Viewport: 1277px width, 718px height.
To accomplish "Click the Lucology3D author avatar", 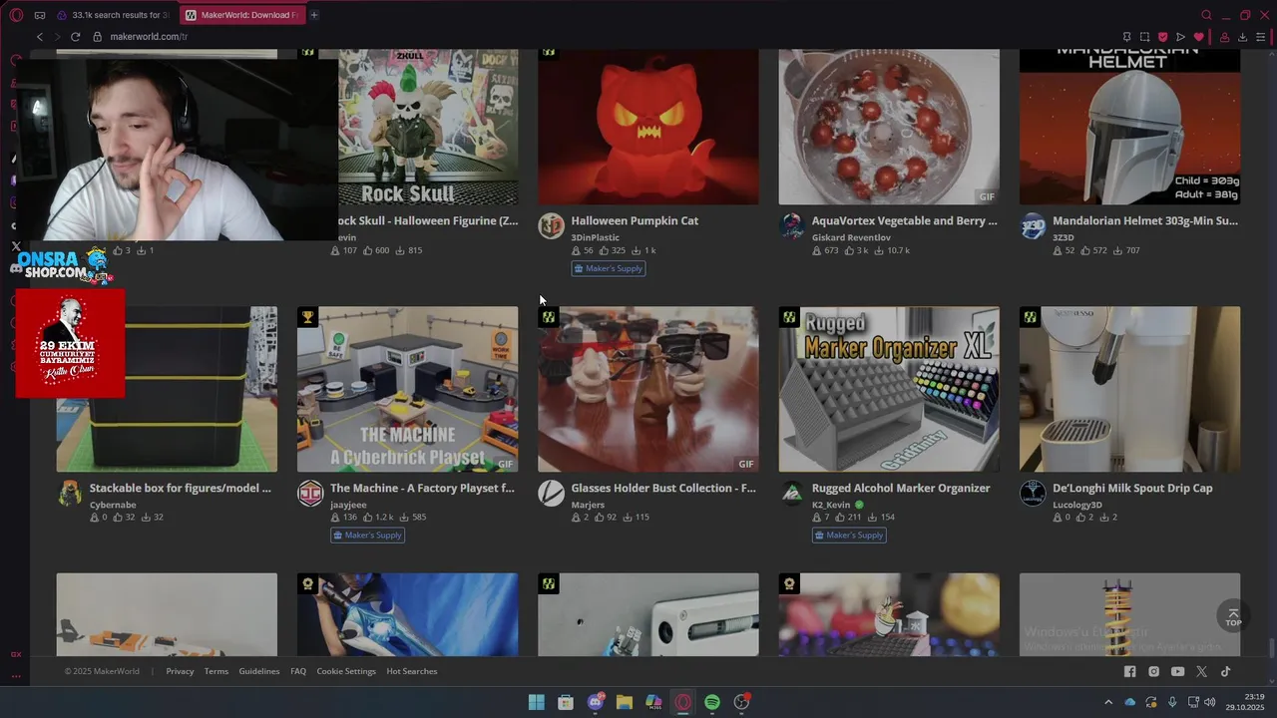I will [x=1033, y=493].
